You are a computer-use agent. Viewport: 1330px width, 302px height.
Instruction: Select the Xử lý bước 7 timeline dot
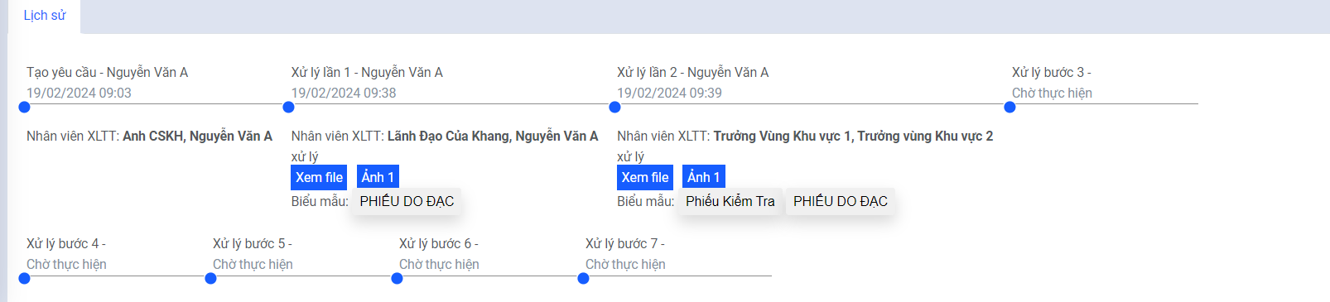pyautogui.click(x=583, y=278)
